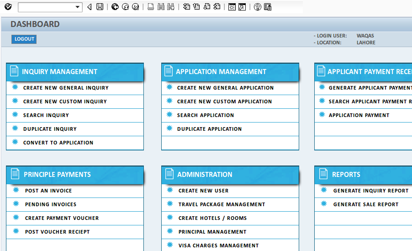Screen dimensions: 412x251
Task: Click the Find binoculars icon
Action: pyautogui.click(x=161, y=7)
